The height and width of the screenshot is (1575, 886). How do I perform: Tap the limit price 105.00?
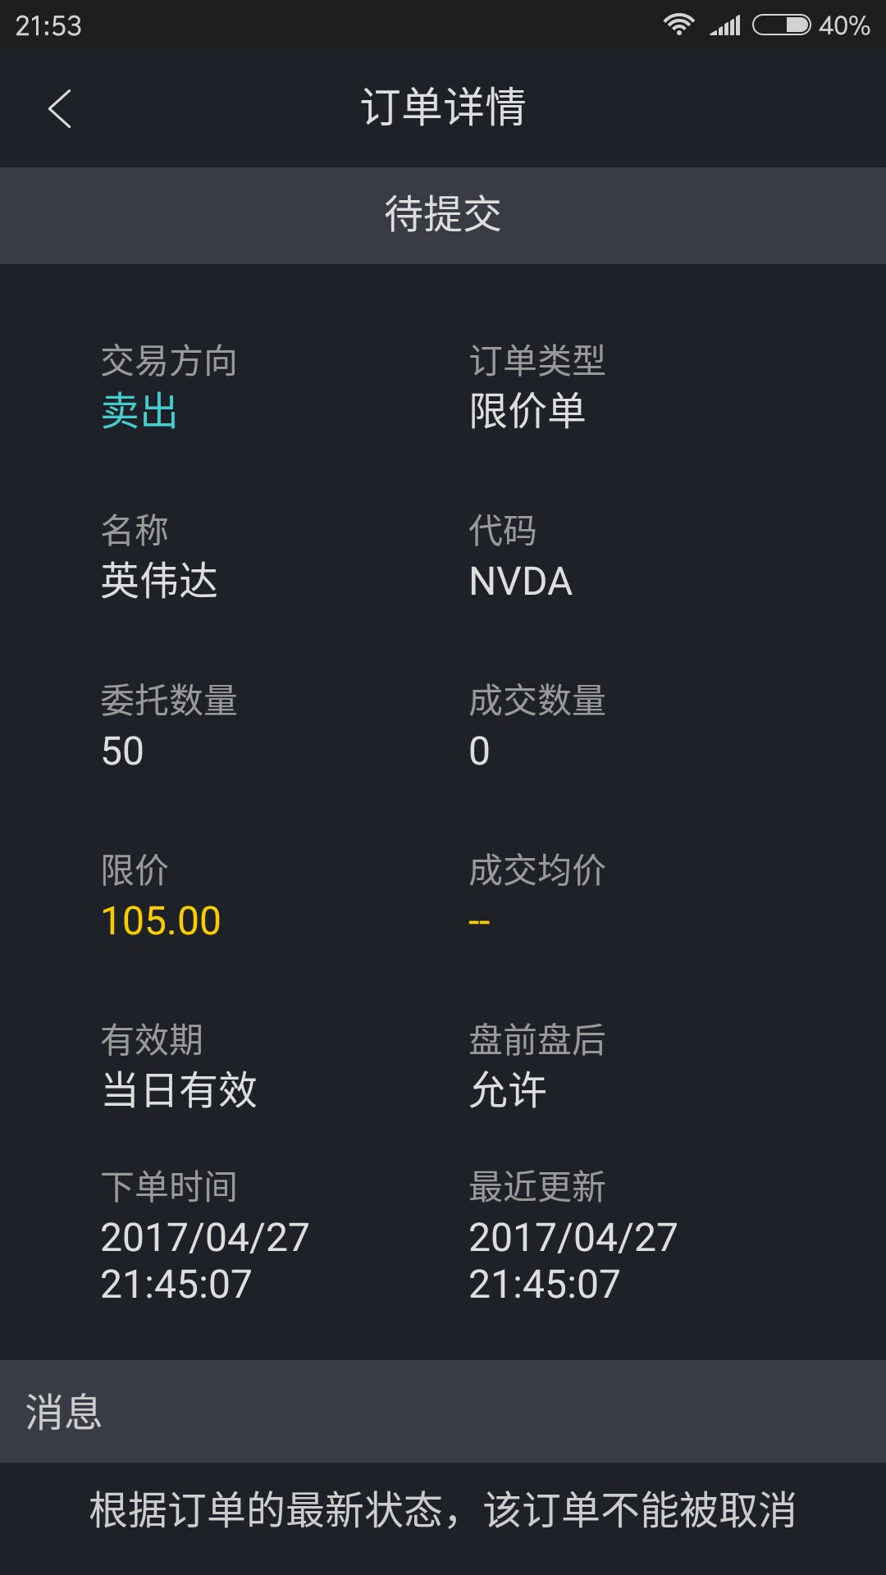(161, 921)
